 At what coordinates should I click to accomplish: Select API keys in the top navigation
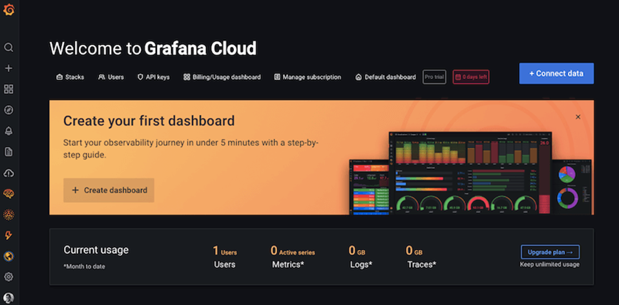[x=153, y=77]
